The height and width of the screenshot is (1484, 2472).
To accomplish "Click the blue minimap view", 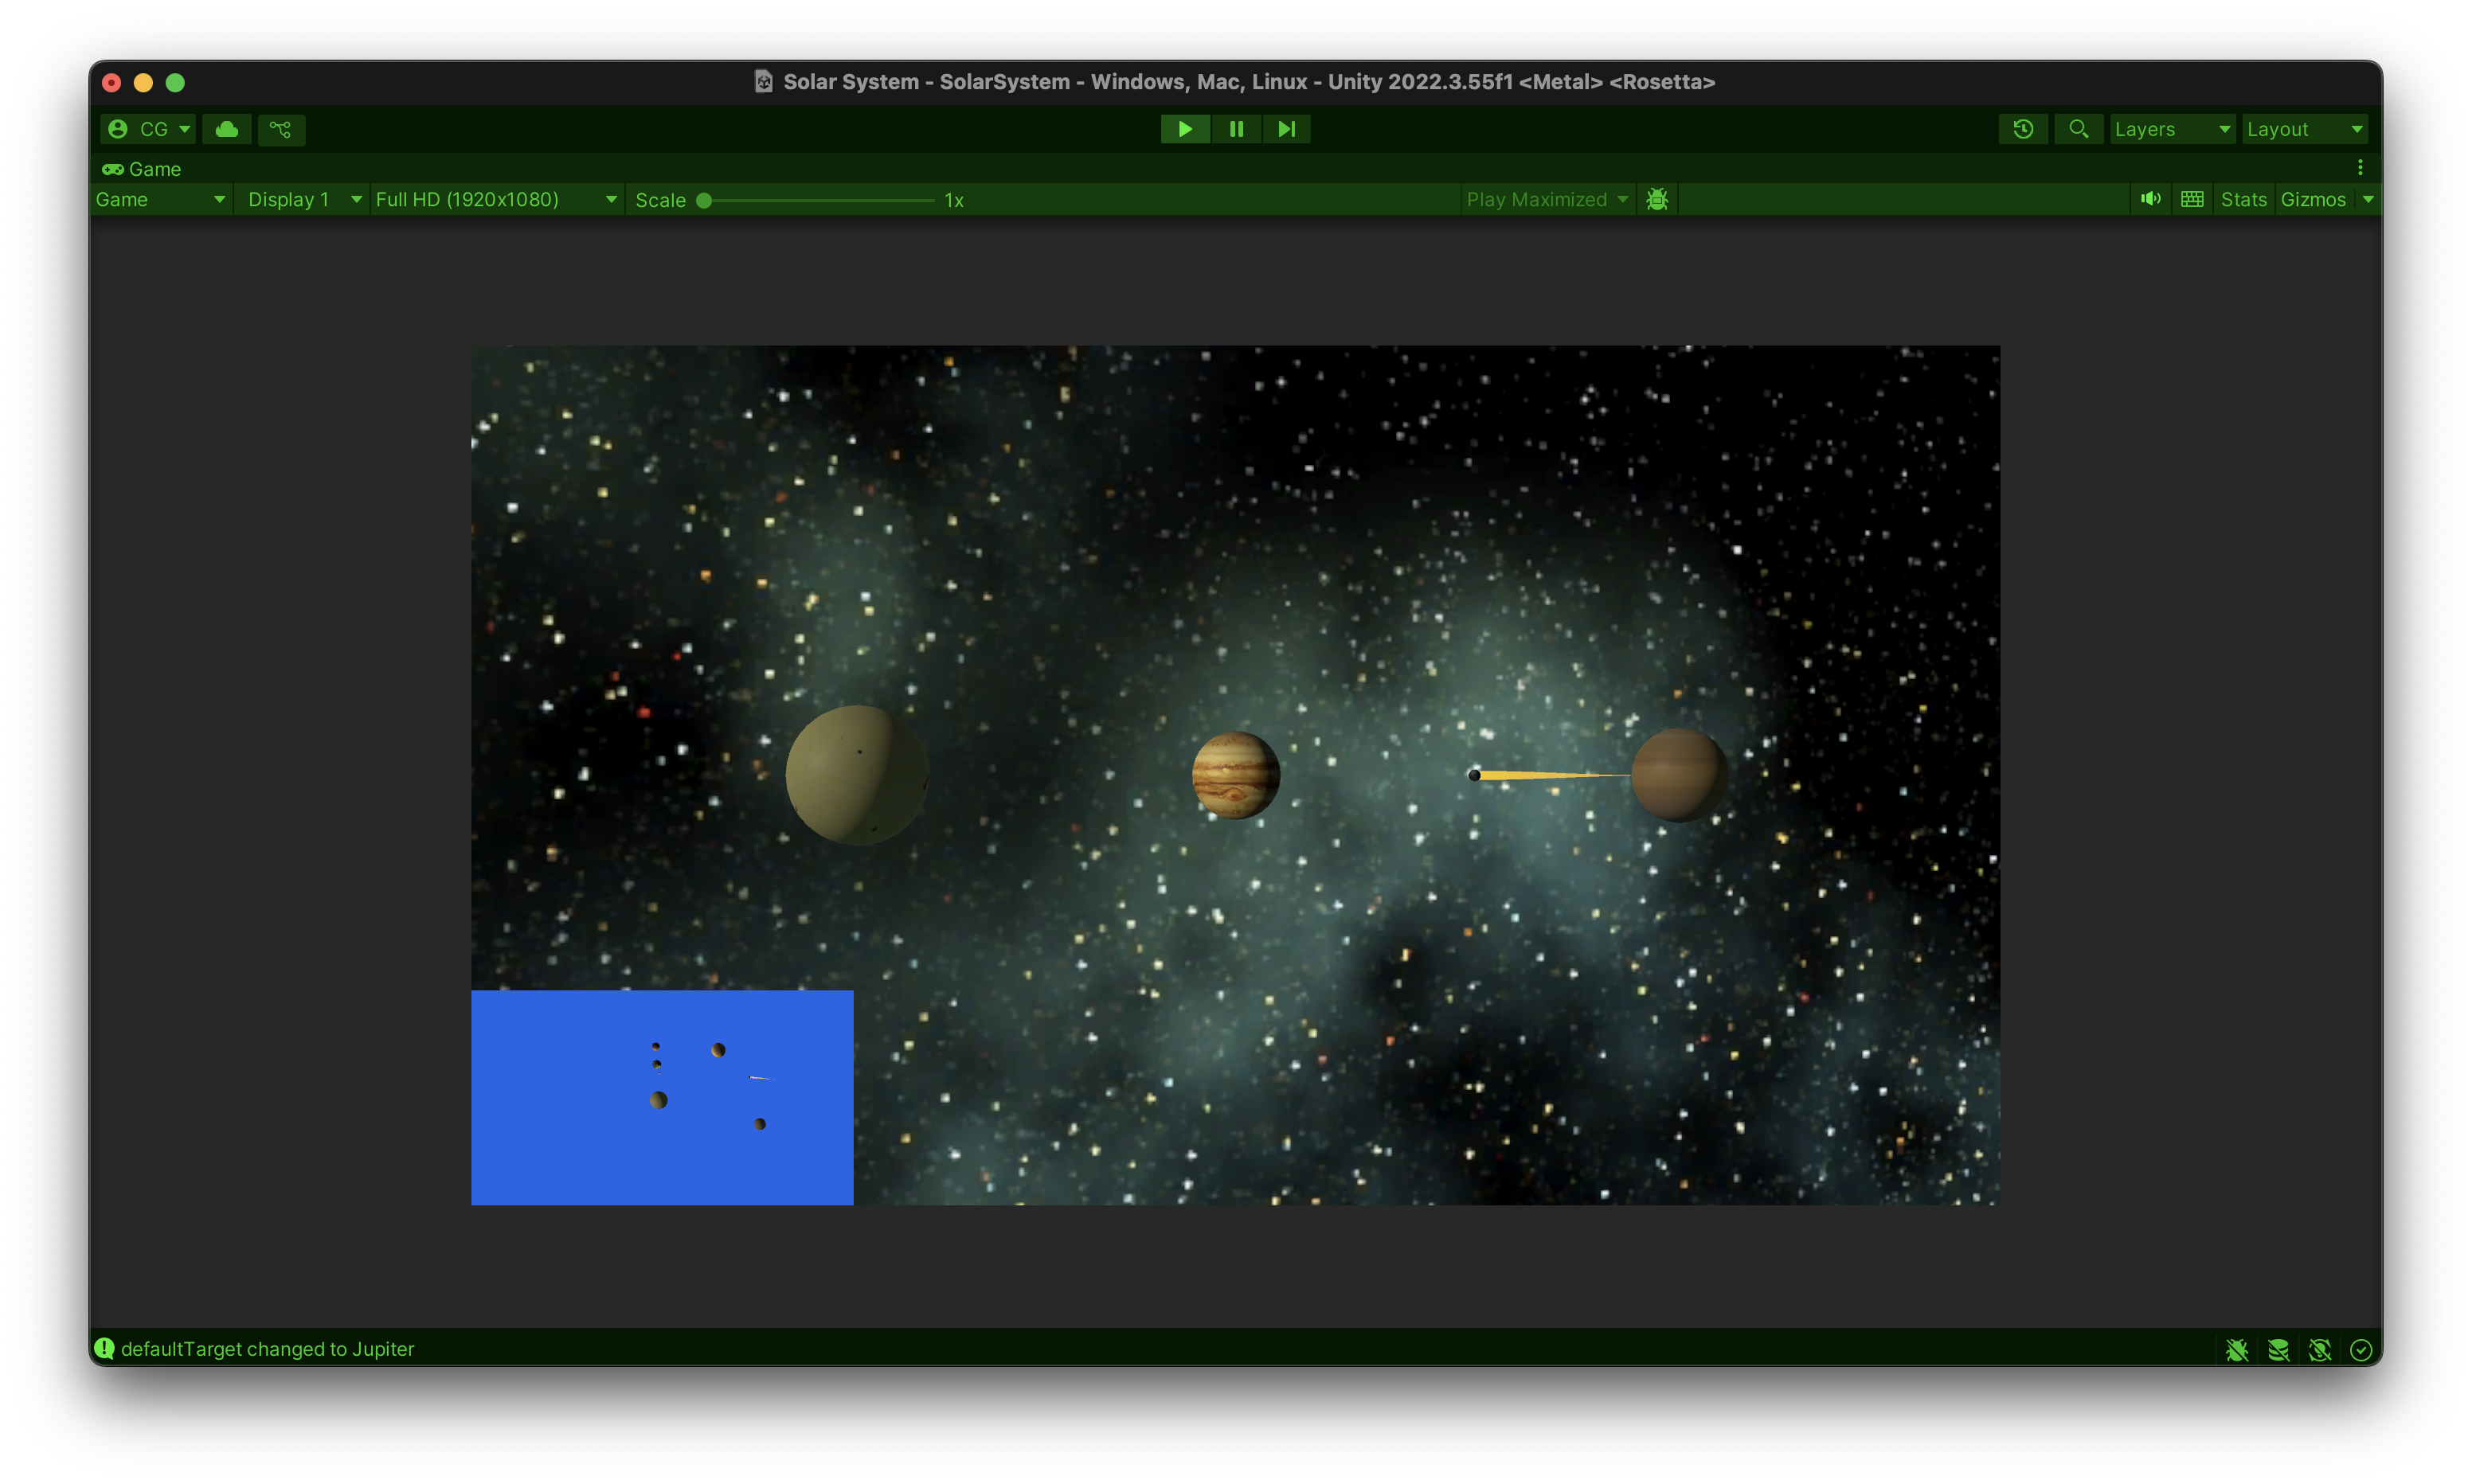I will [662, 1097].
